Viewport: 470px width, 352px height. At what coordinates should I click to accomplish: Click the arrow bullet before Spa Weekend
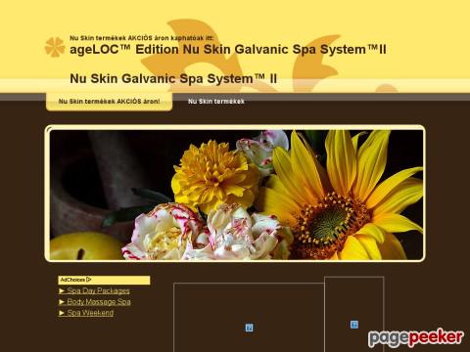click(62, 313)
